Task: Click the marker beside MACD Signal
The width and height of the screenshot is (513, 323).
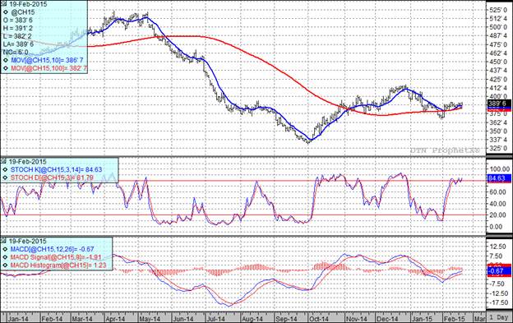Action: pyautogui.click(x=6, y=257)
